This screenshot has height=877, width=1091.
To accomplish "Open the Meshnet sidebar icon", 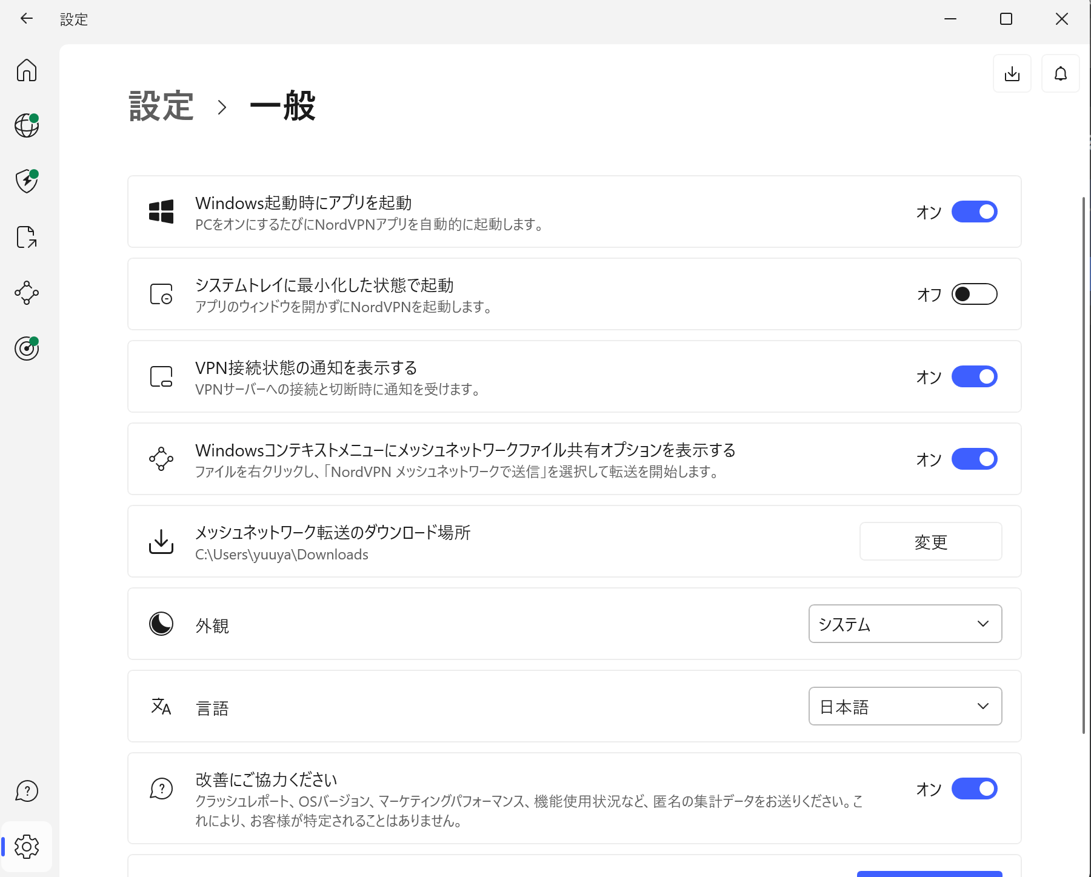I will pyautogui.click(x=27, y=293).
